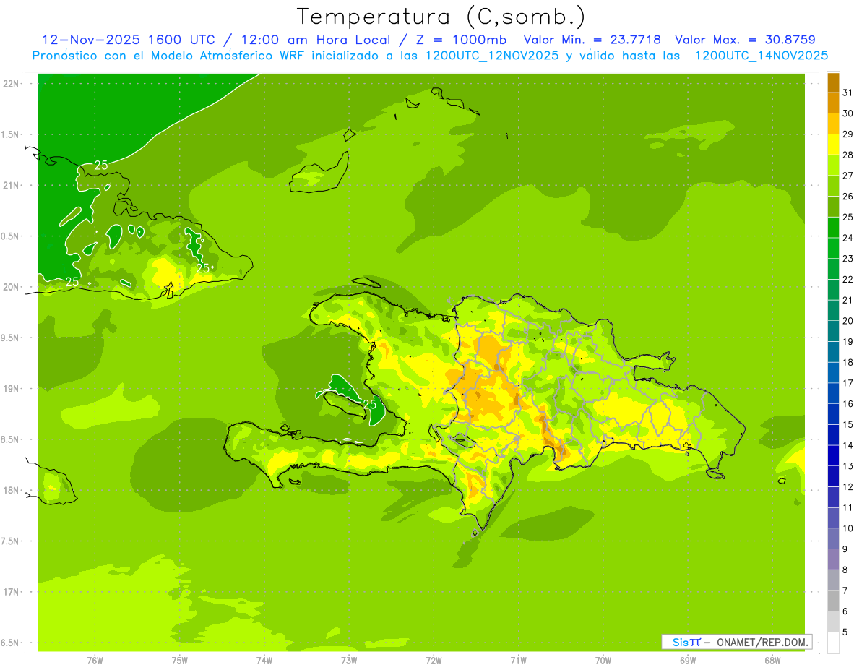Click the '18N' latitude label
The width and height of the screenshot is (867, 670).
click(x=12, y=490)
